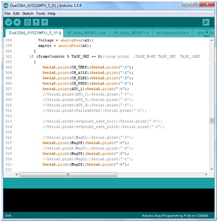Click the horizontal scrollbar right arrow
Screen dimensions: 218x222
pyautogui.click(x=206, y=175)
